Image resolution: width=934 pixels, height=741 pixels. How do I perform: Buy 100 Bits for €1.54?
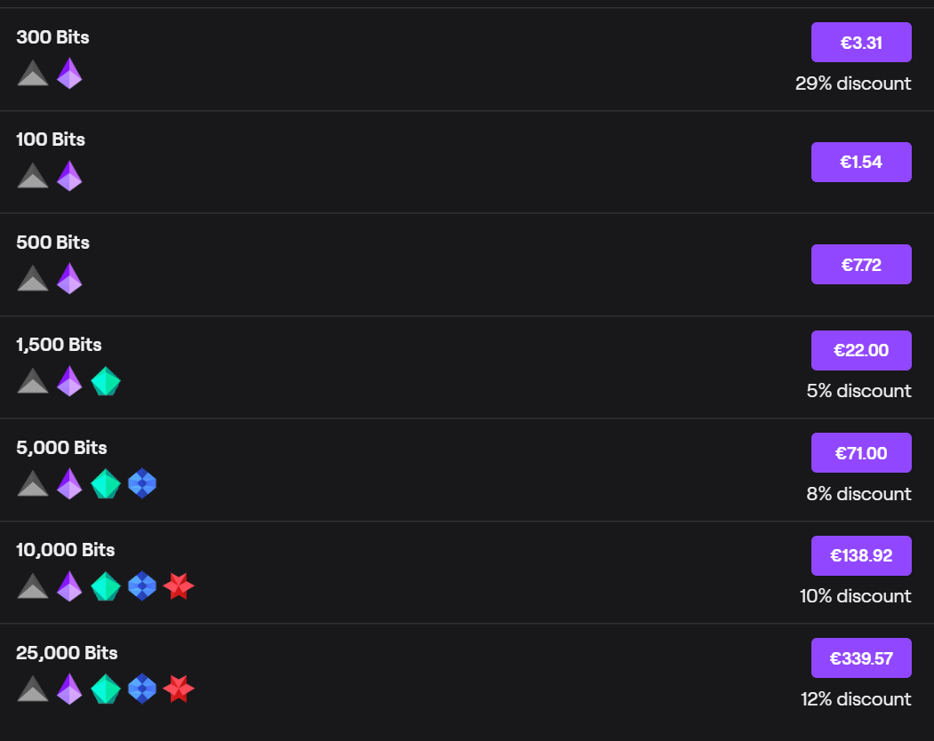(860, 162)
